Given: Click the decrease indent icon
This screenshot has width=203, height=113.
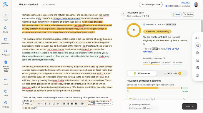Looking at the screenshot, I should (72, 104).
